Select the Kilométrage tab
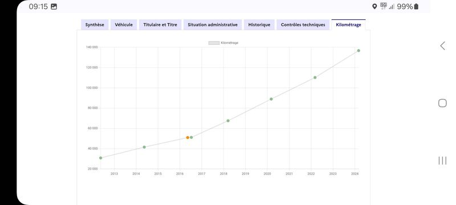 (x=348, y=24)
